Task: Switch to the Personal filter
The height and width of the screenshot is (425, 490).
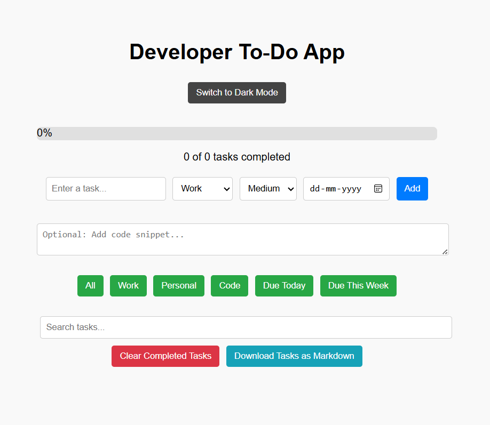Action: (178, 285)
